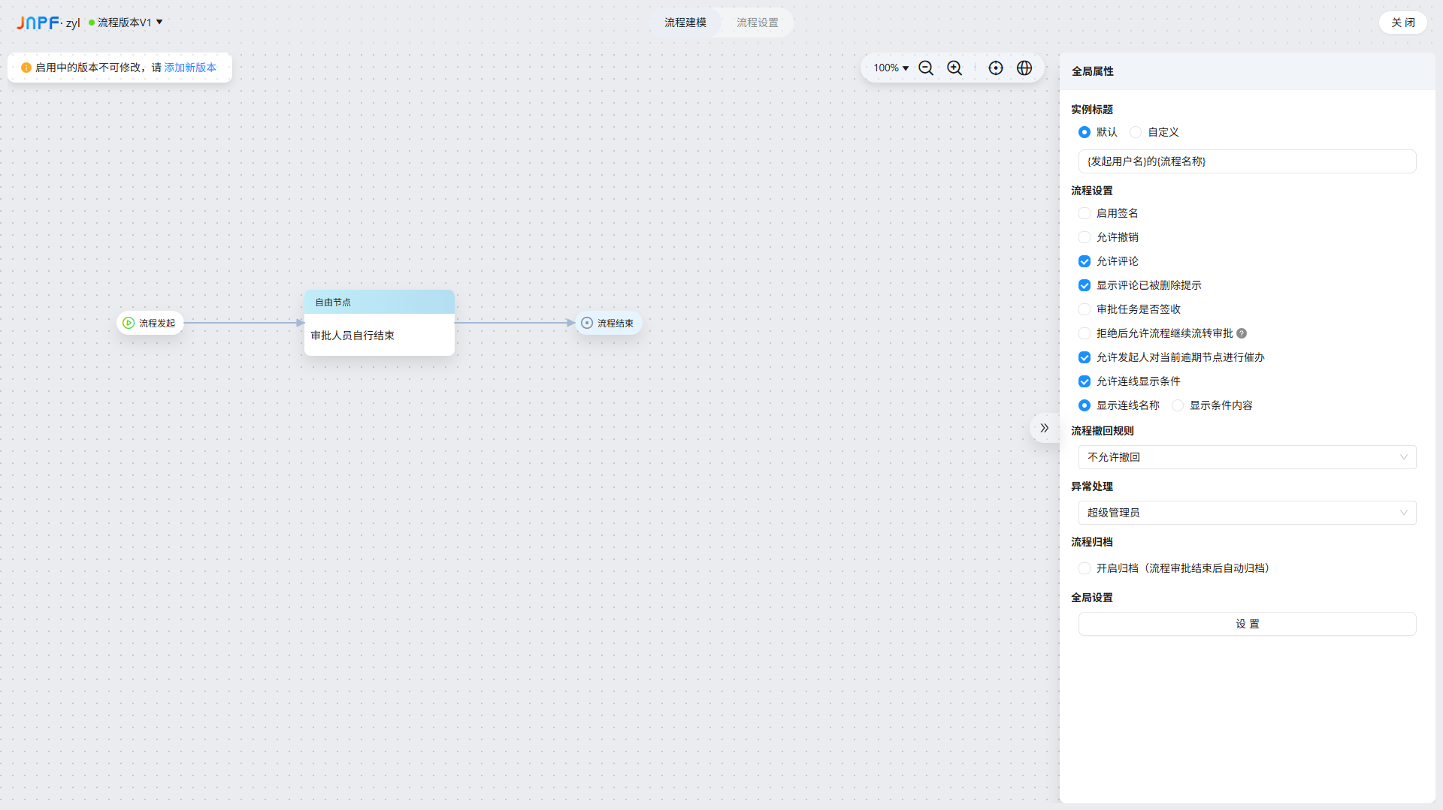Click the zoom out magnifier icon
The height and width of the screenshot is (810, 1443).
click(x=926, y=68)
